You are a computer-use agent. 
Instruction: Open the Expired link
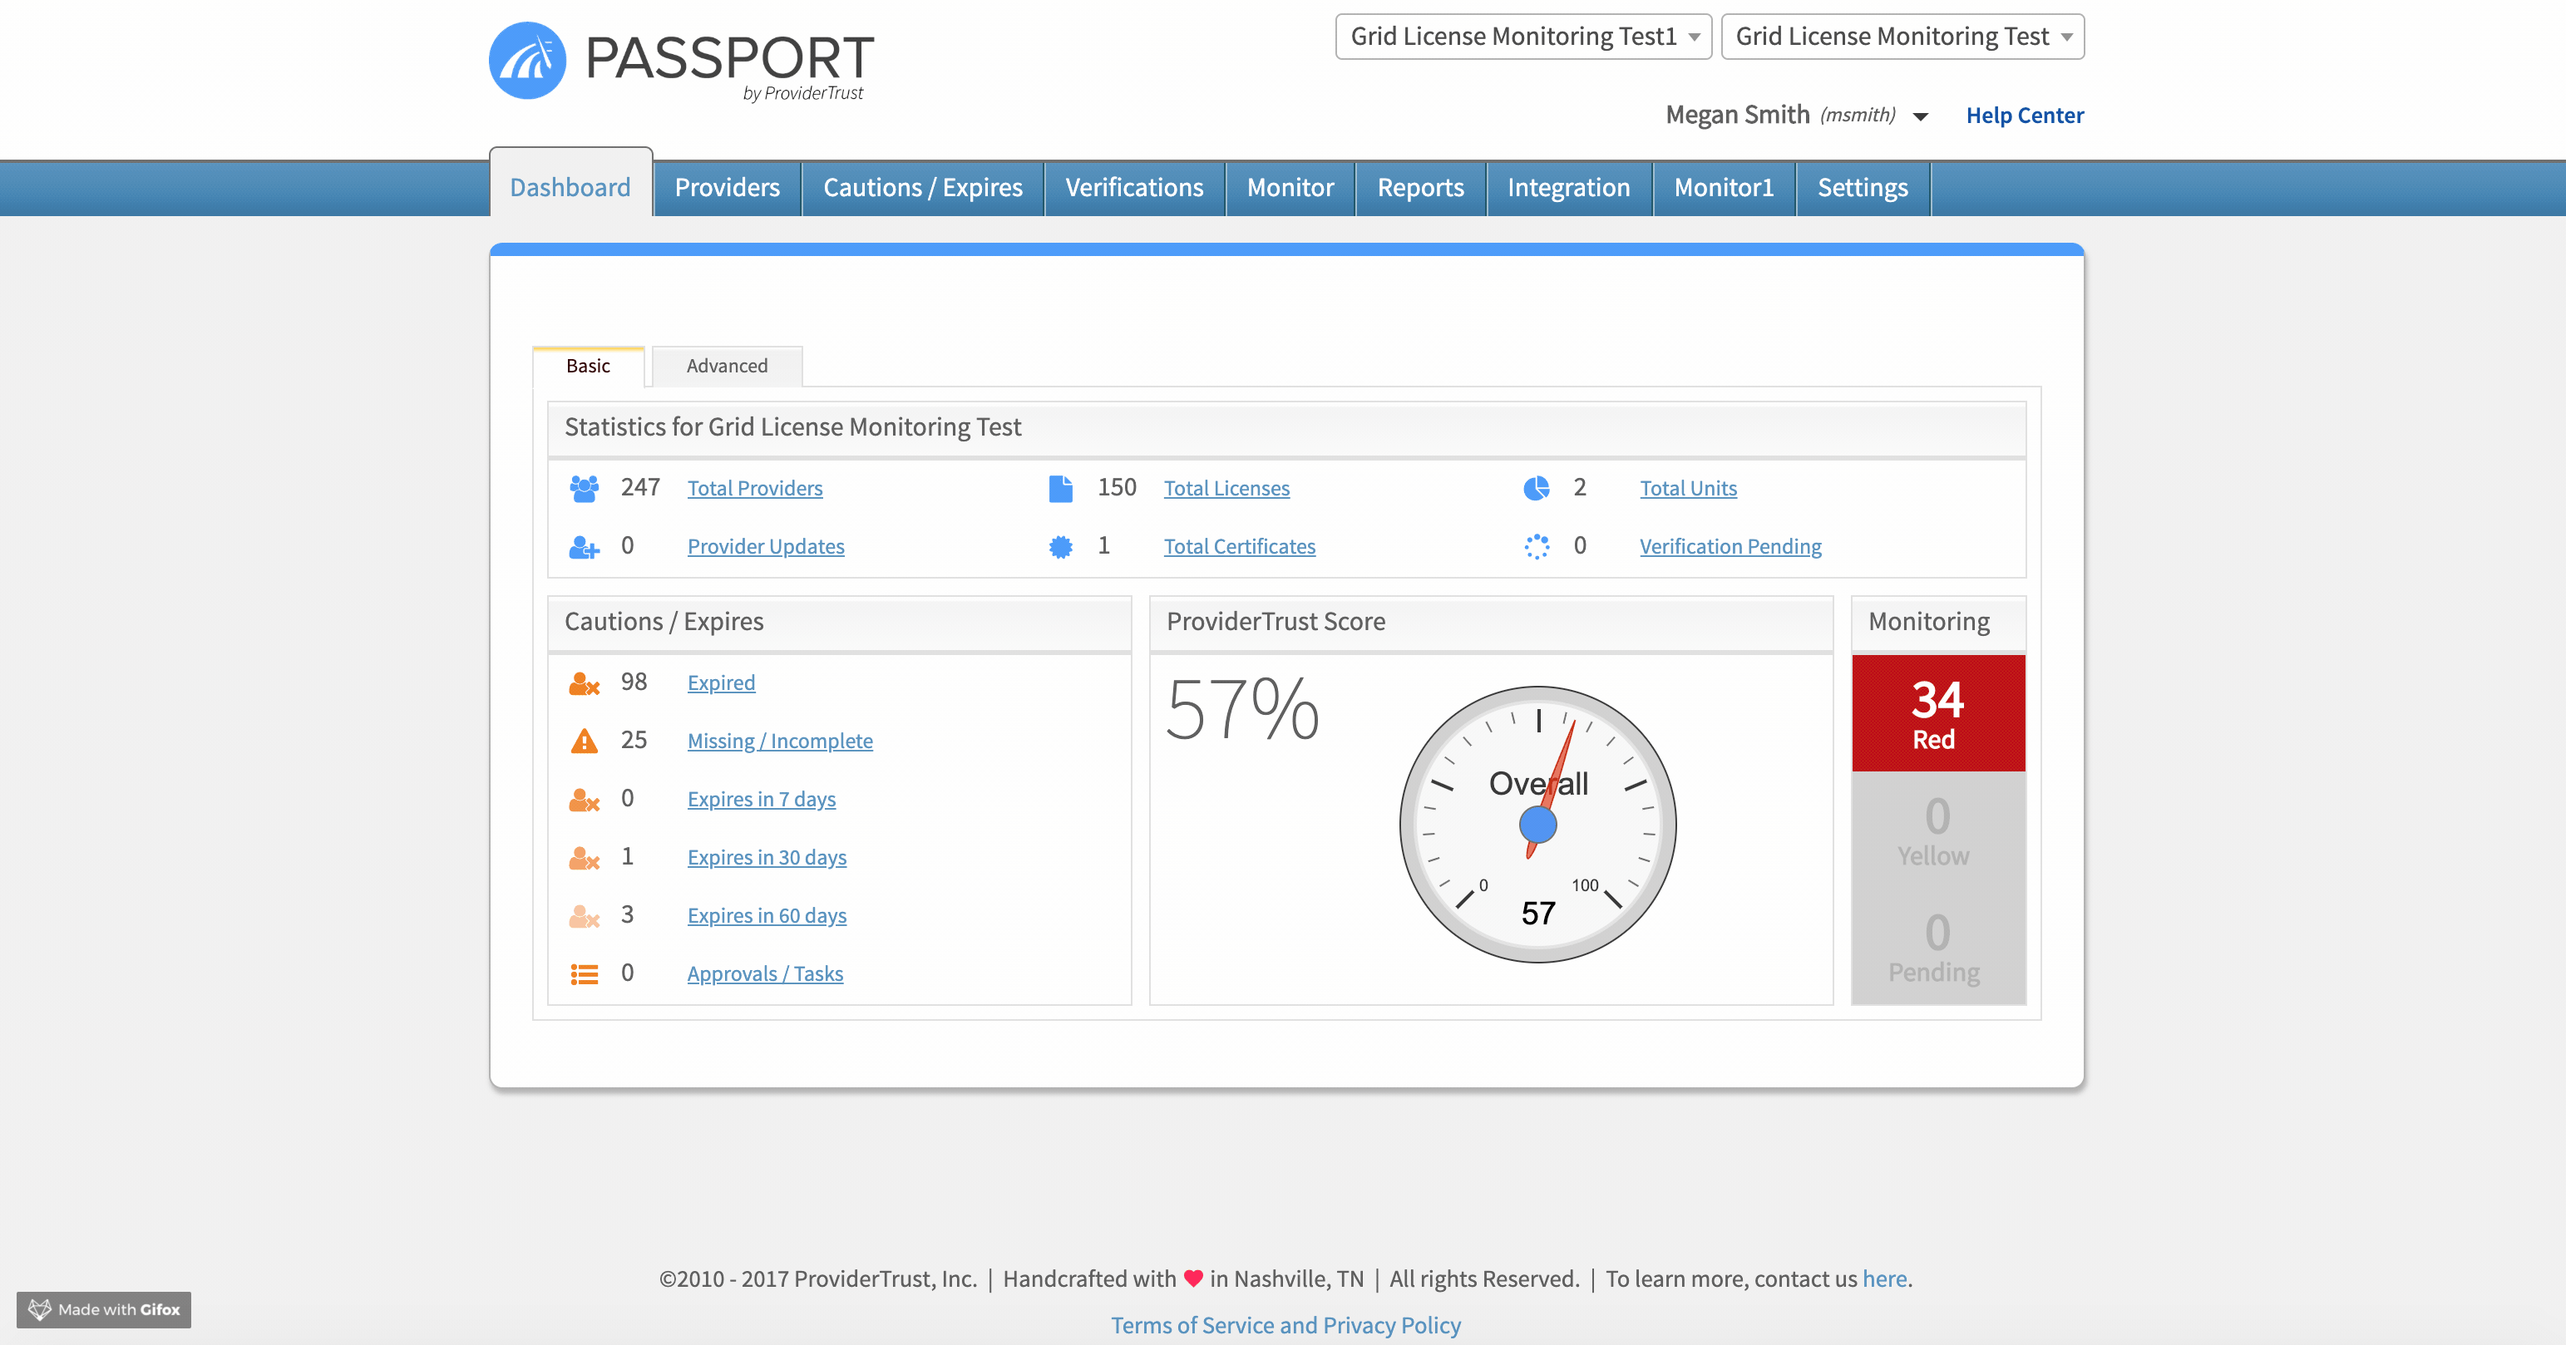[x=721, y=683]
